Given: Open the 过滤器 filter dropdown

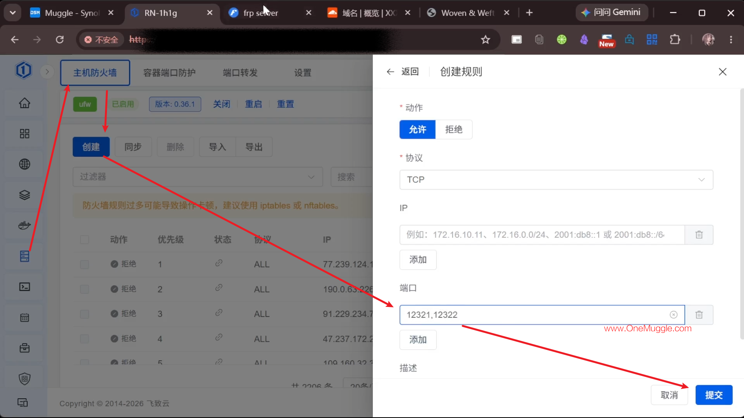Looking at the screenshot, I should pos(198,177).
